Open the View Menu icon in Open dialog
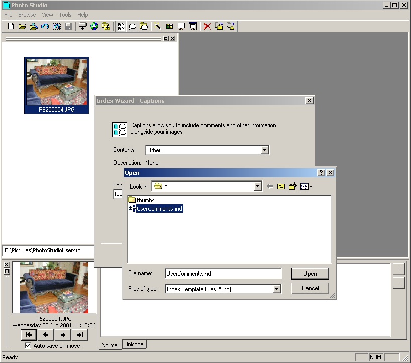The height and width of the screenshot is (363, 411). 306,187
